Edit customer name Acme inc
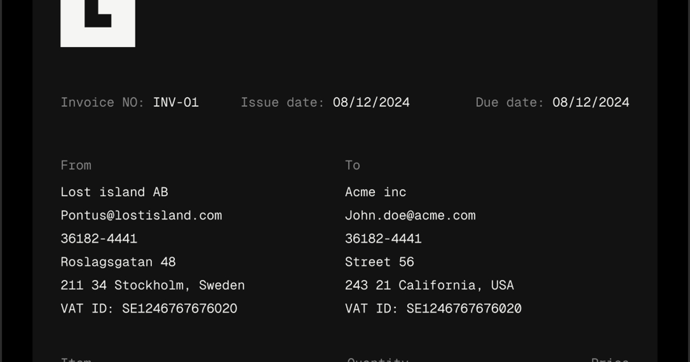Image resolution: width=690 pixels, height=362 pixels. (x=376, y=192)
